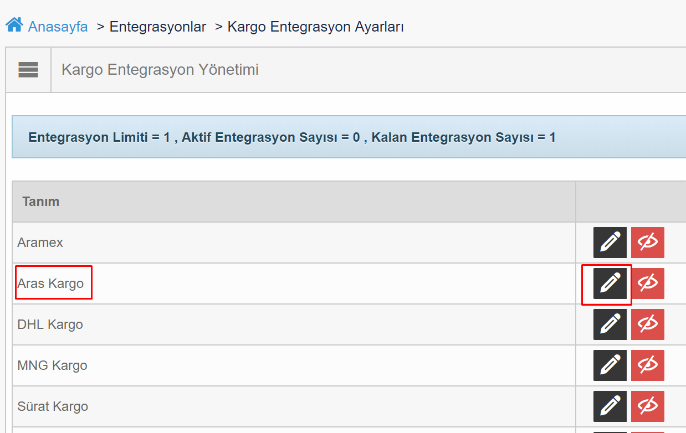Click the Tanım column header
The height and width of the screenshot is (433, 686).
41,202
